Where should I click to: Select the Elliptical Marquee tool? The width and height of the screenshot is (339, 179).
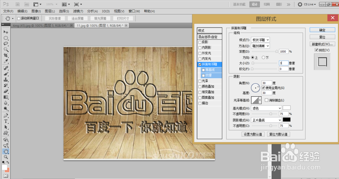coord(6,38)
